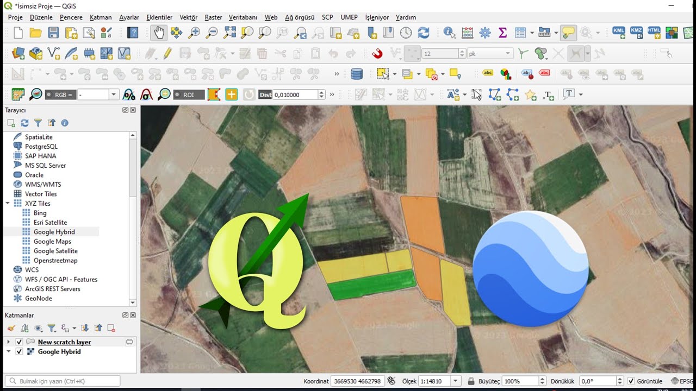Open the Vektör menu
The width and height of the screenshot is (696, 391).
pos(188,17)
